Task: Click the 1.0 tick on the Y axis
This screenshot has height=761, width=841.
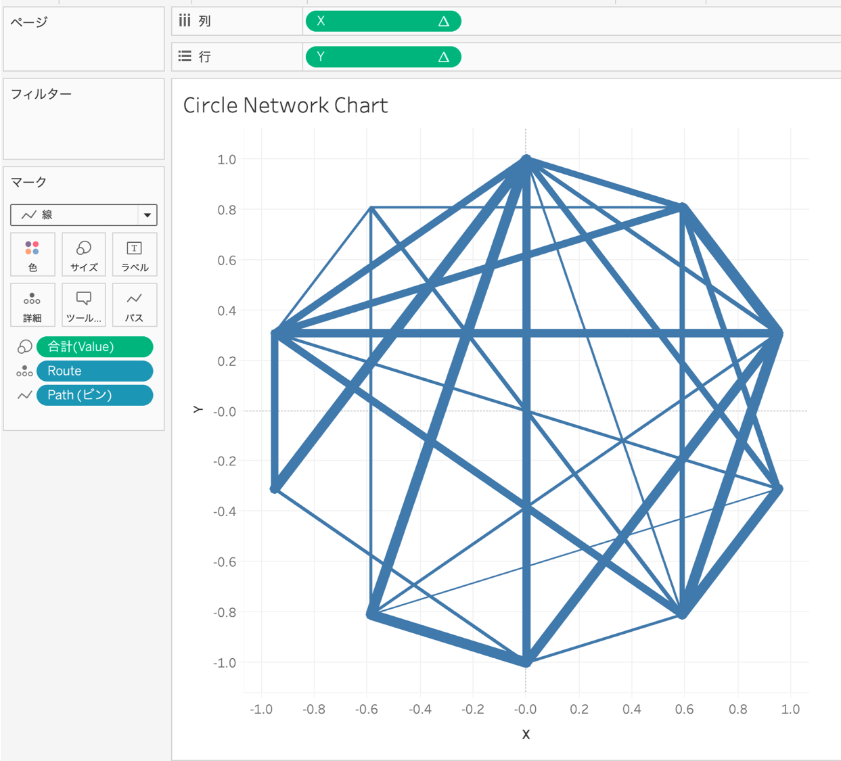Action: tap(227, 160)
